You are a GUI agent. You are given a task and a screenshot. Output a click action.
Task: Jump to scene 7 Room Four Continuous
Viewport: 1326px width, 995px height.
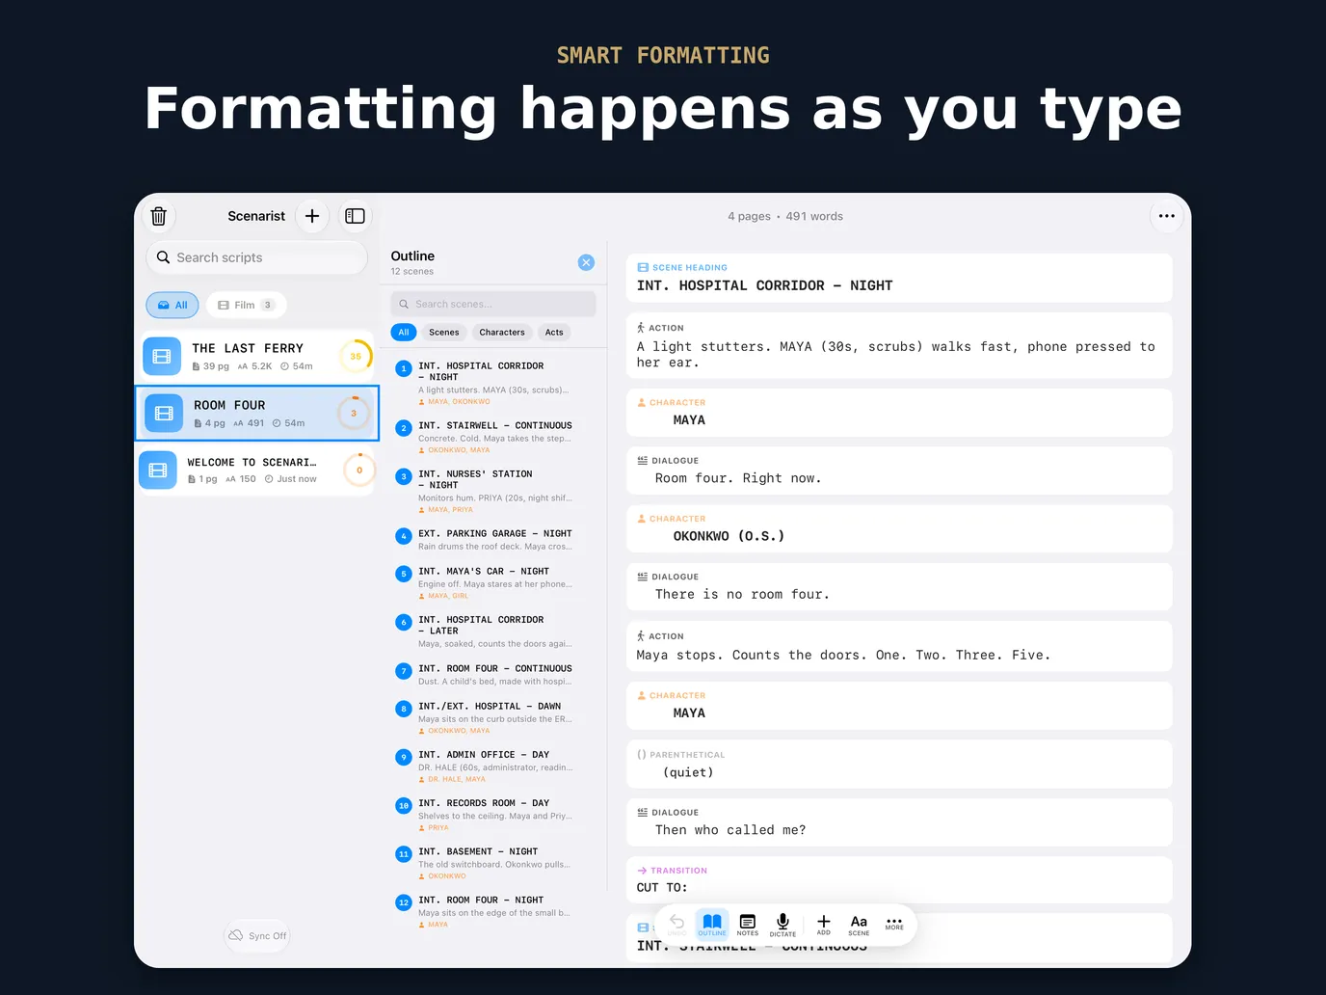point(494,674)
